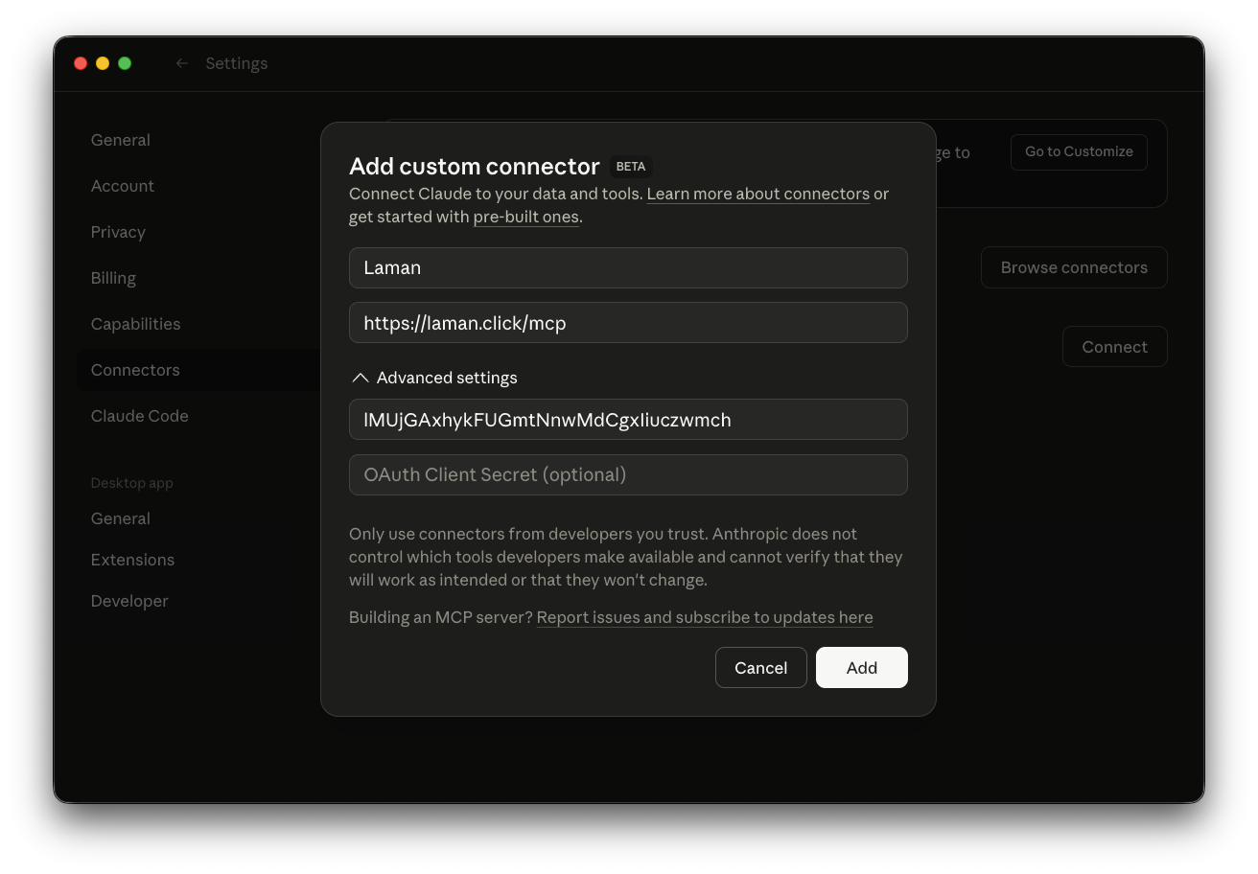Click the Add custom connector heading
Screen dimensions: 1258x874
475,166
